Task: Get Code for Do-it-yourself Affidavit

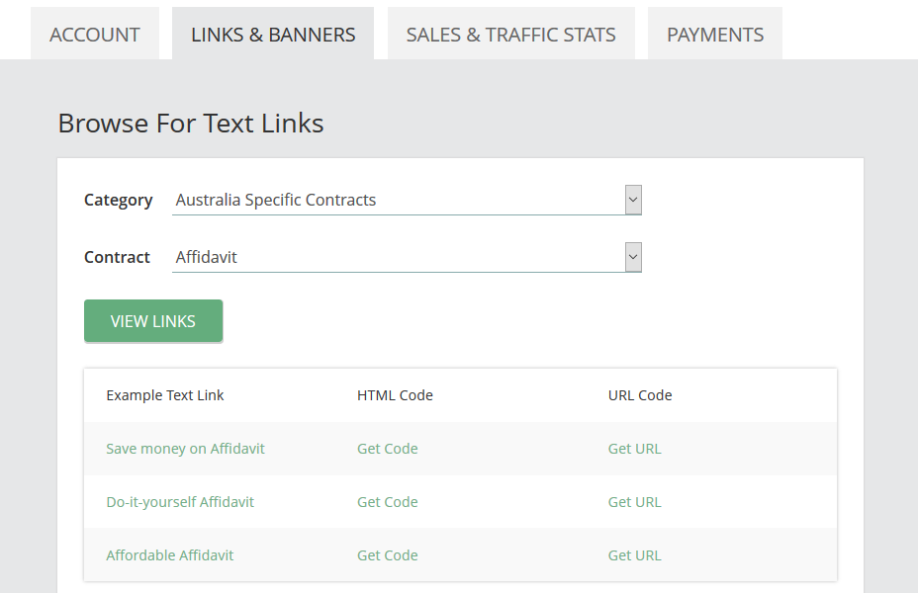Action: click(388, 502)
